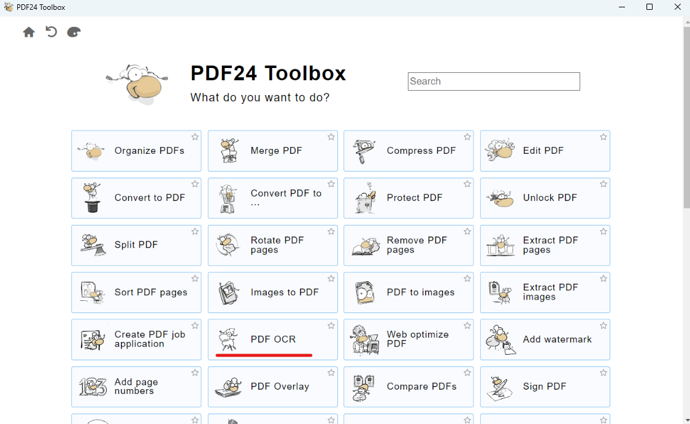The width and height of the screenshot is (690, 424).
Task: Click the scrollbar down arrow
Action: tap(686, 420)
